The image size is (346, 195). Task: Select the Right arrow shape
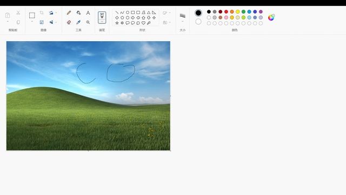pos(133,18)
